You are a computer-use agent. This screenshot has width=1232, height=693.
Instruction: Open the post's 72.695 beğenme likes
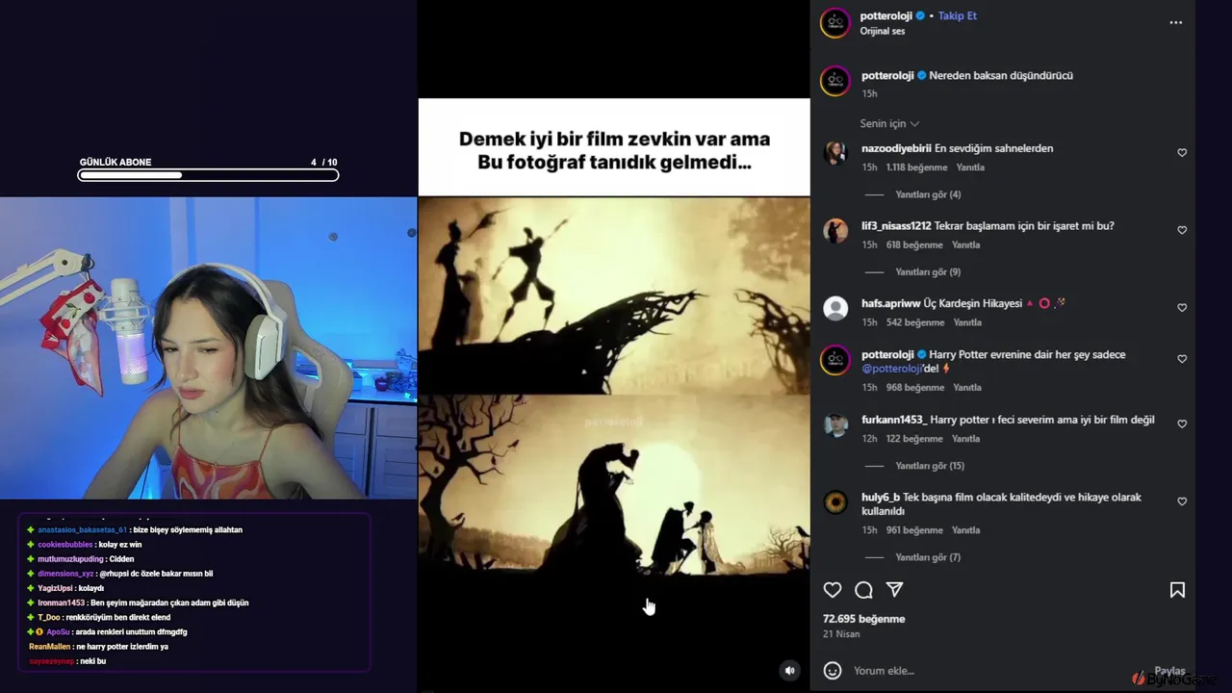click(863, 619)
